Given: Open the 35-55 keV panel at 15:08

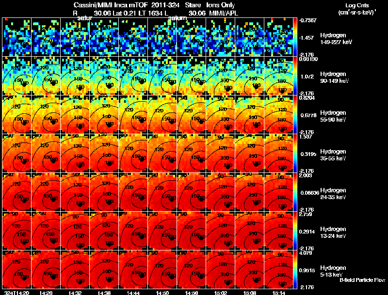Looking at the screenshot, I should pyautogui.click(x=250, y=154).
